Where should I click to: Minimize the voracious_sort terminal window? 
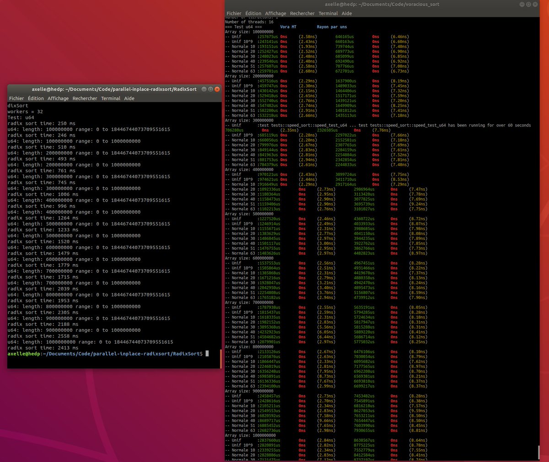(522, 4)
